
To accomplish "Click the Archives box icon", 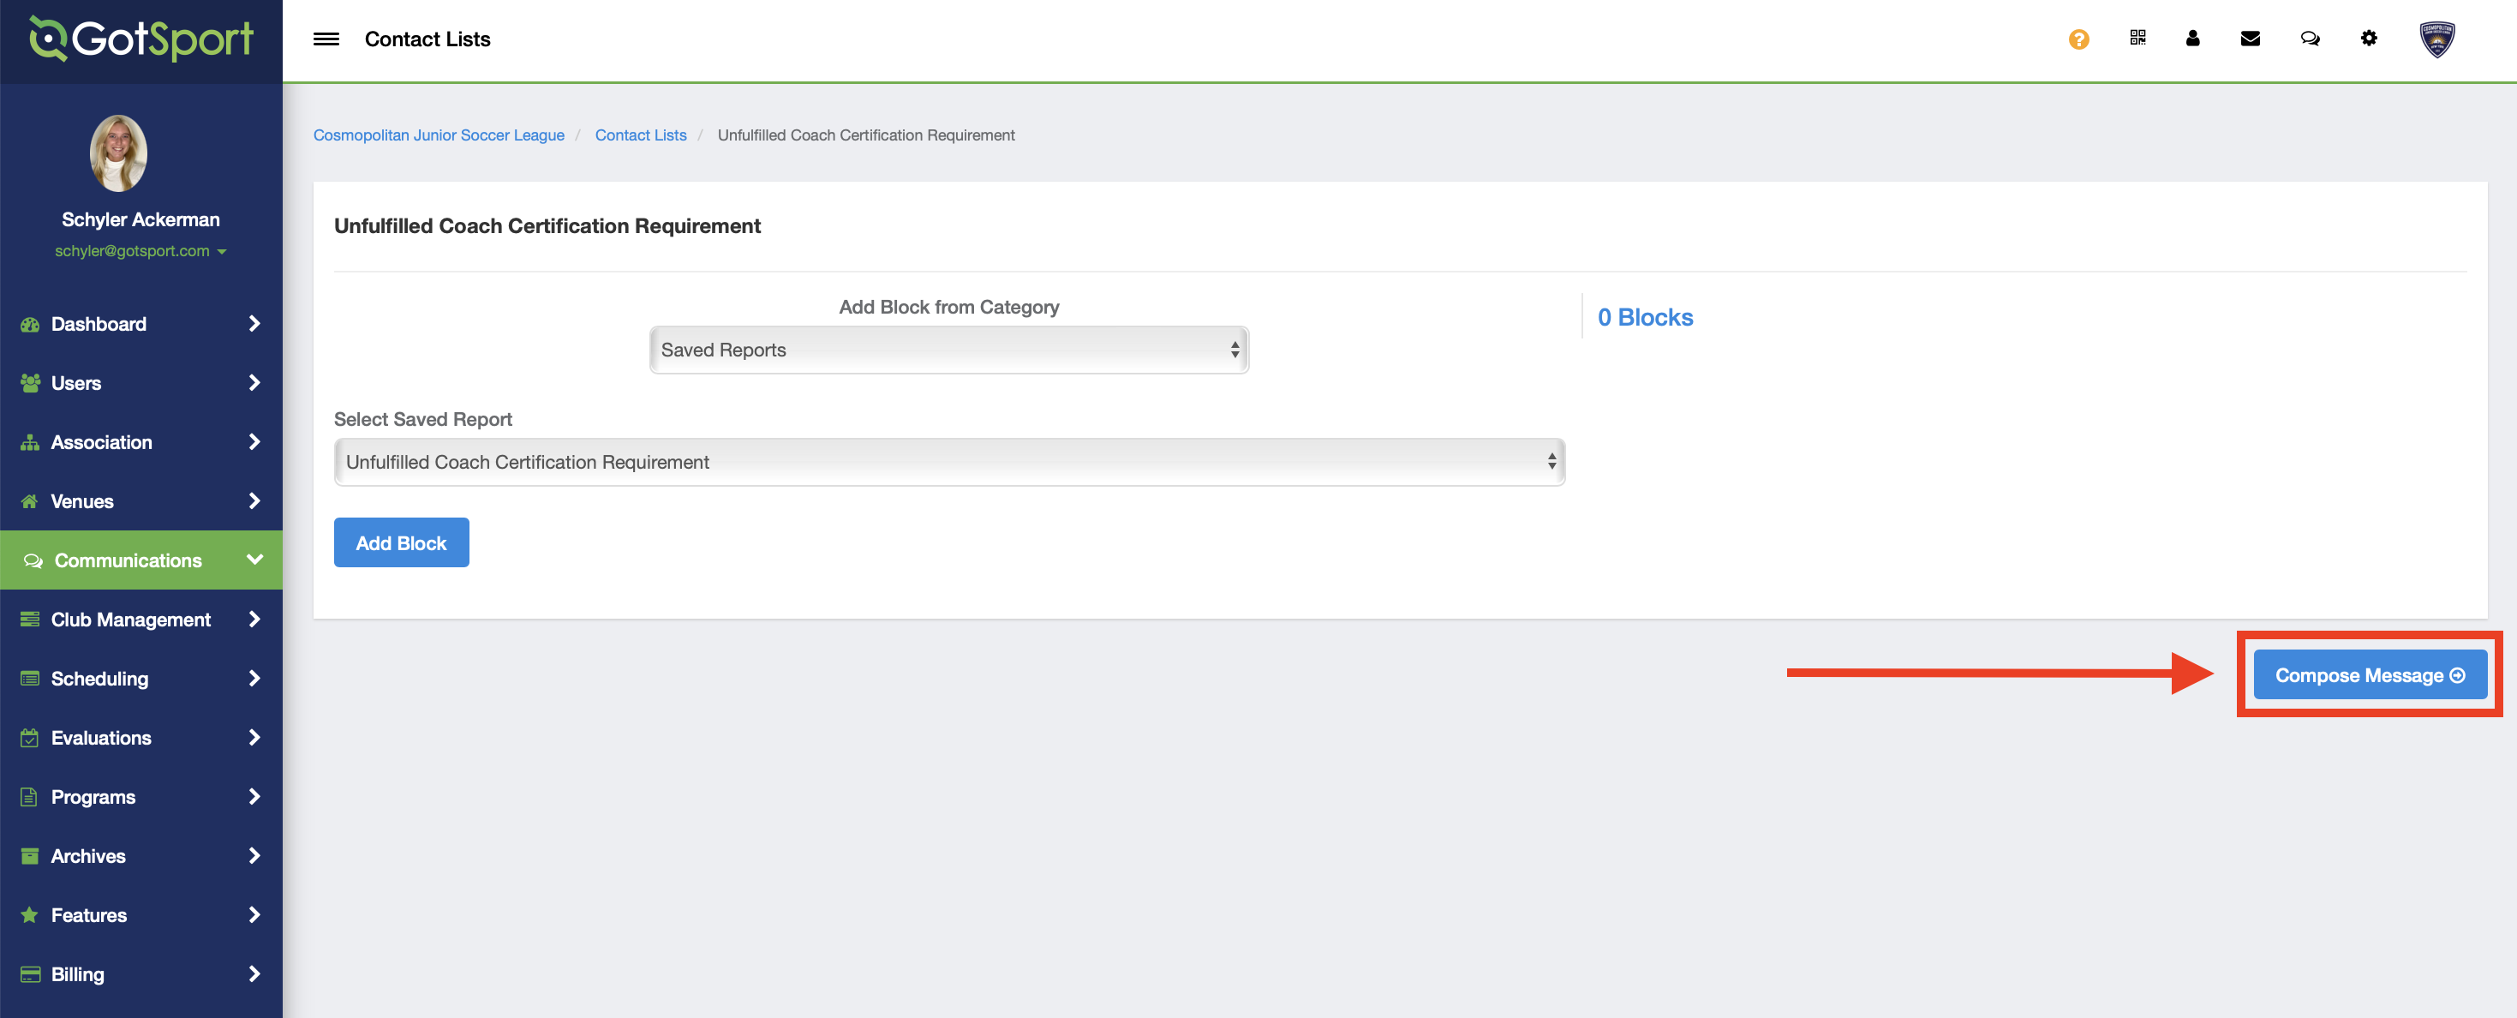I will pyautogui.click(x=30, y=856).
